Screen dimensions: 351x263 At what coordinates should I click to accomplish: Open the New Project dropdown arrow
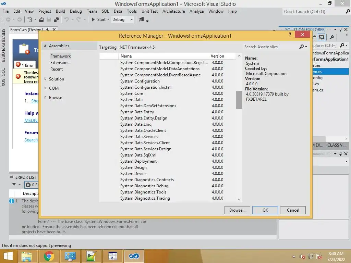pos(35,20)
